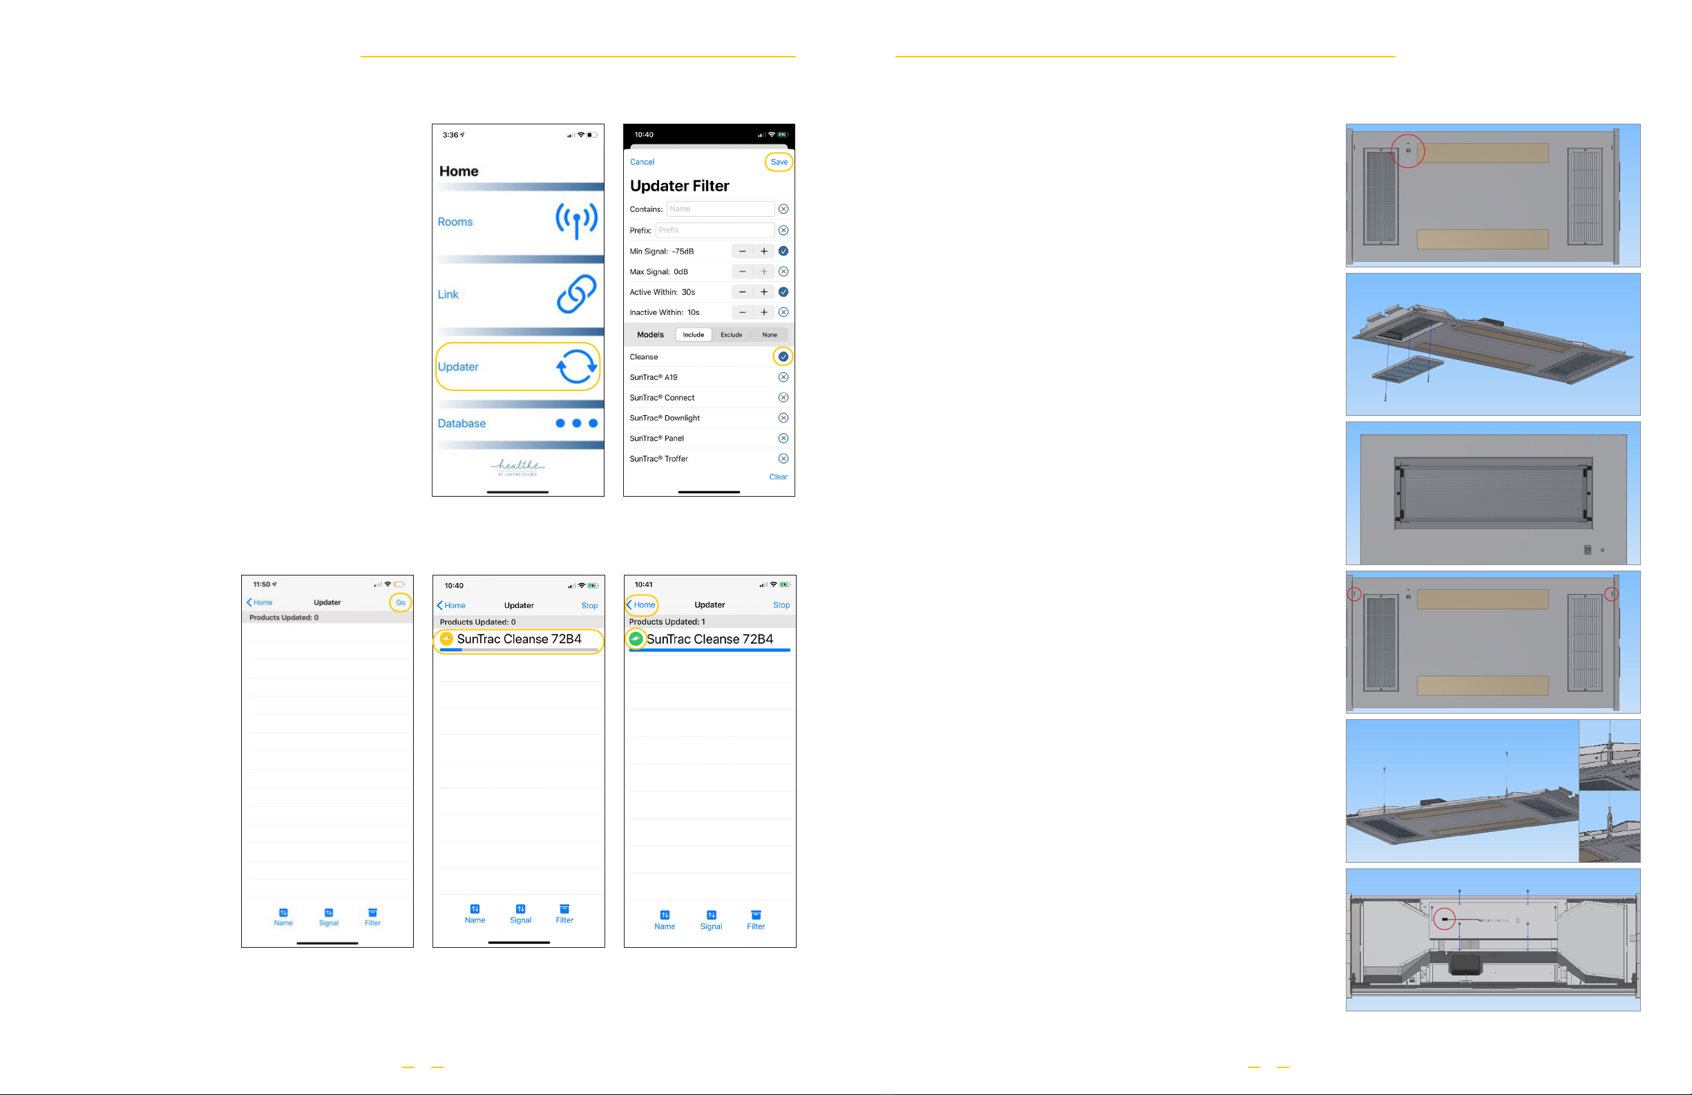
Task: Tap the Database three-dots icon
Action: click(x=576, y=423)
